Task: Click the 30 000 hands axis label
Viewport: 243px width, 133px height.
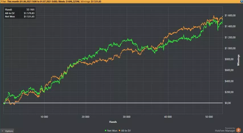Action: [127, 117]
